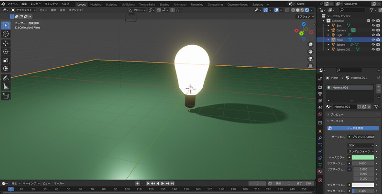Select the Add Cube tool

tap(6, 96)
